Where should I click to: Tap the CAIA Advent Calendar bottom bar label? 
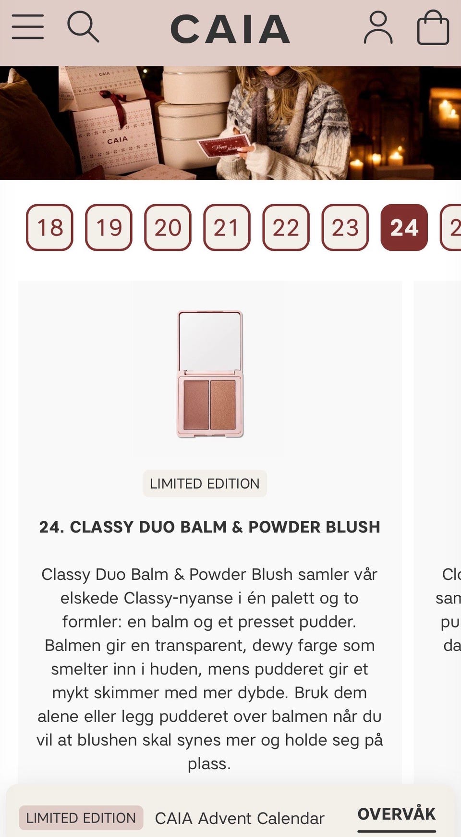click(239, 818)
